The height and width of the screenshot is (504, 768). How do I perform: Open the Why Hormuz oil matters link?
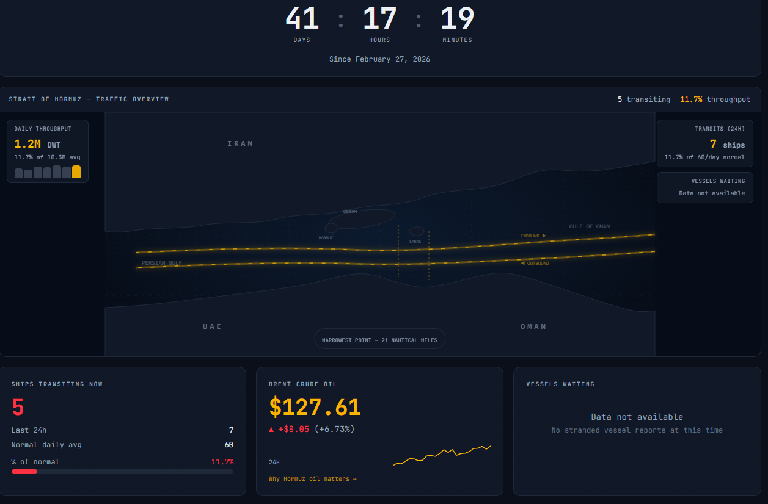(312, 479)
